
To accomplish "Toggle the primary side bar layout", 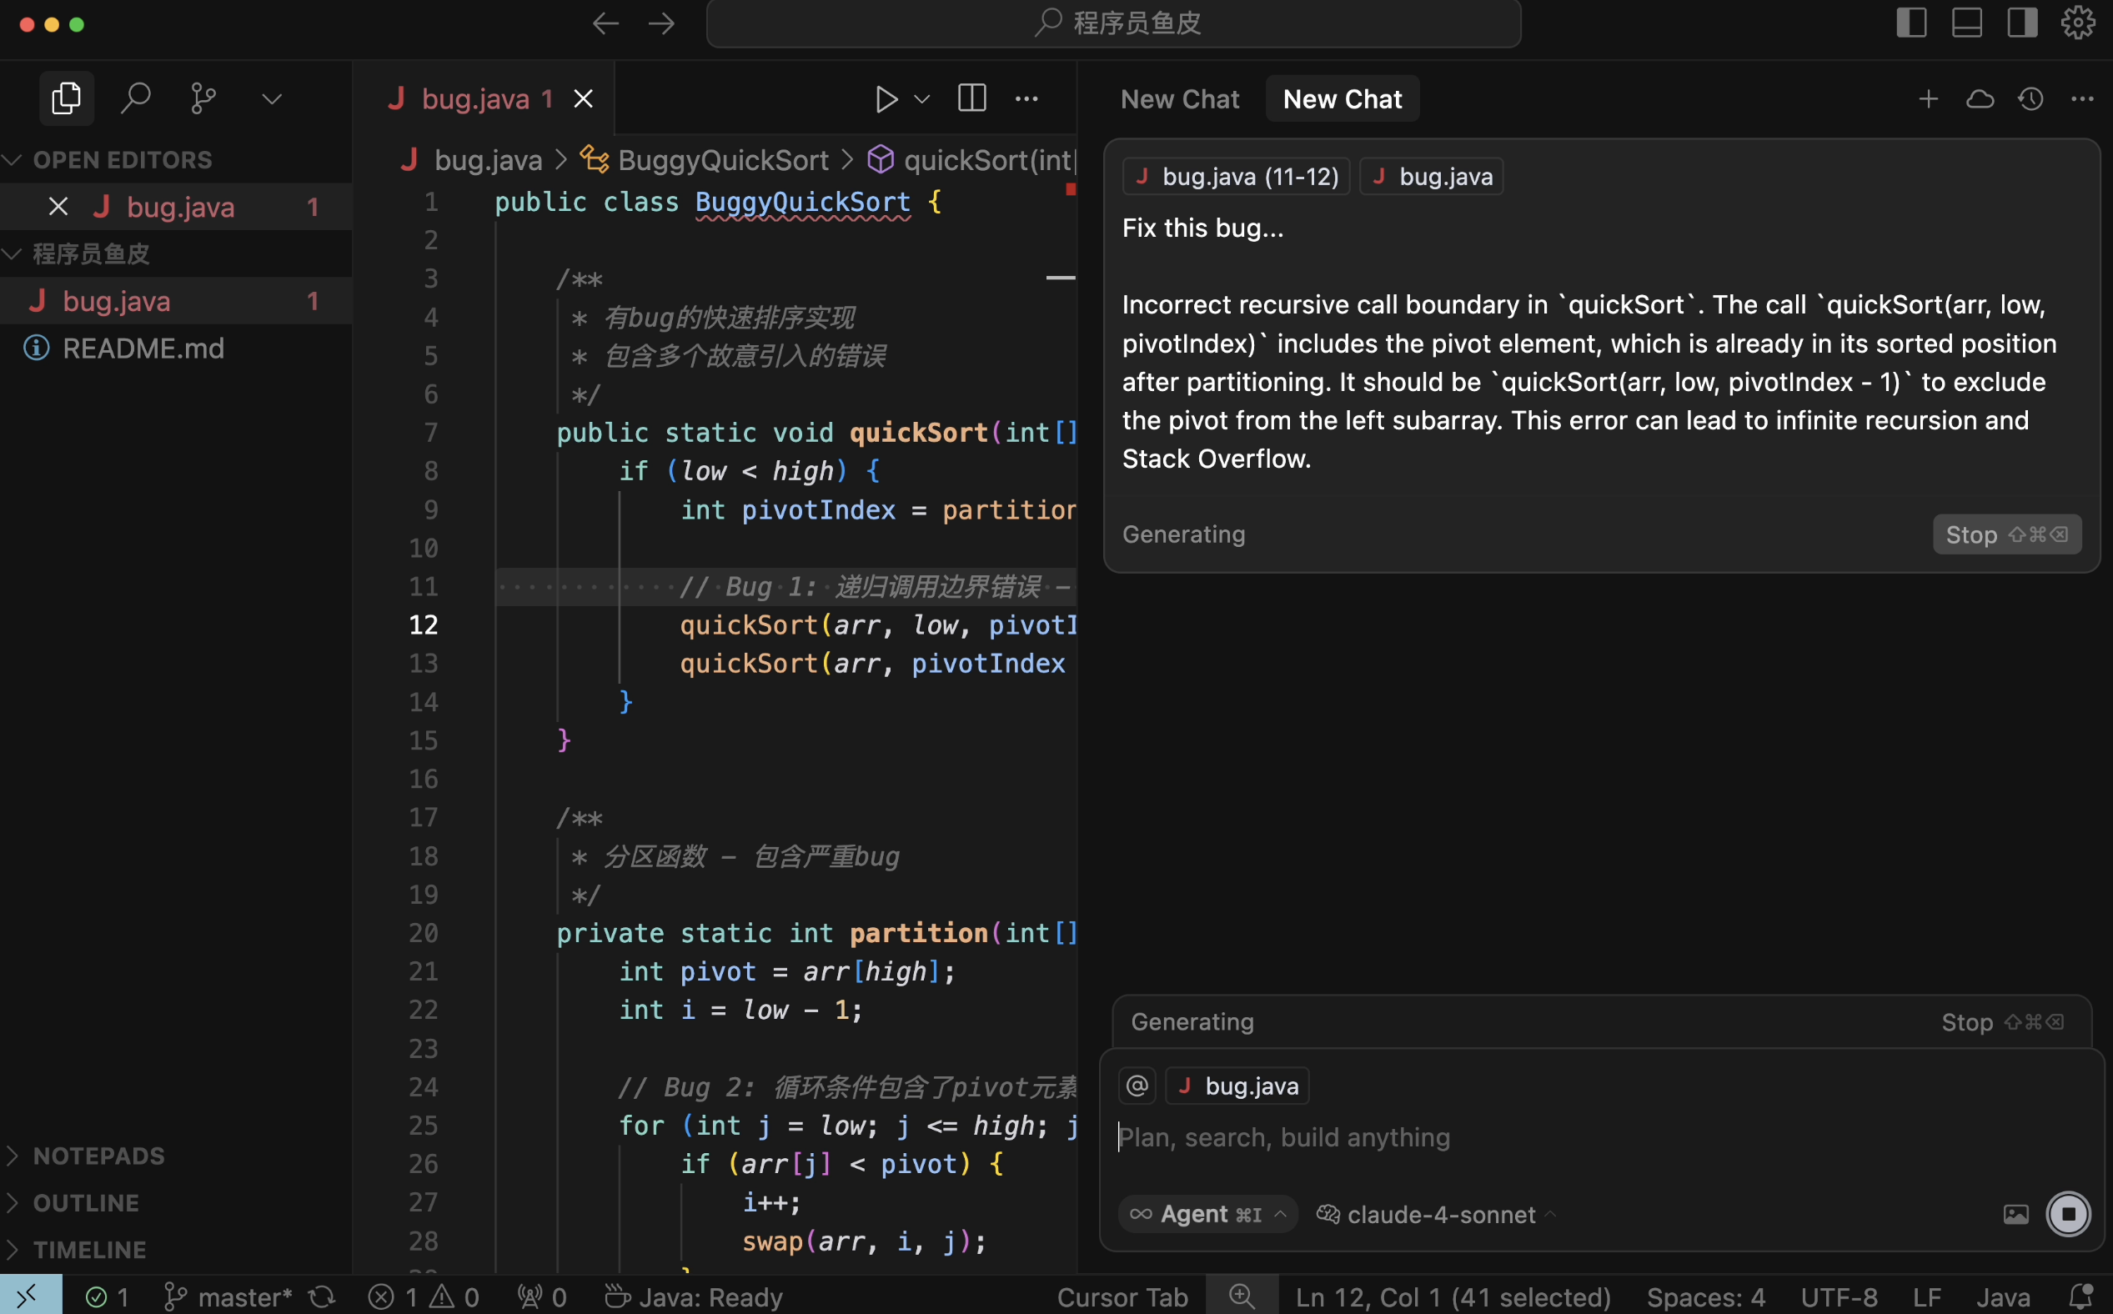I will 1910,23.
